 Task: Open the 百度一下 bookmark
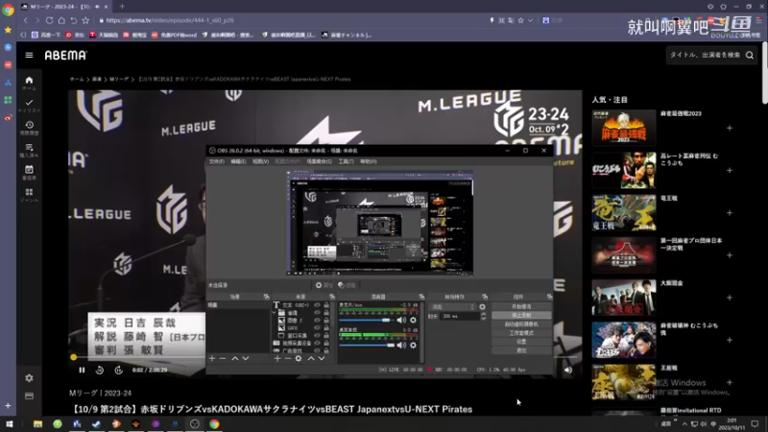46,35
